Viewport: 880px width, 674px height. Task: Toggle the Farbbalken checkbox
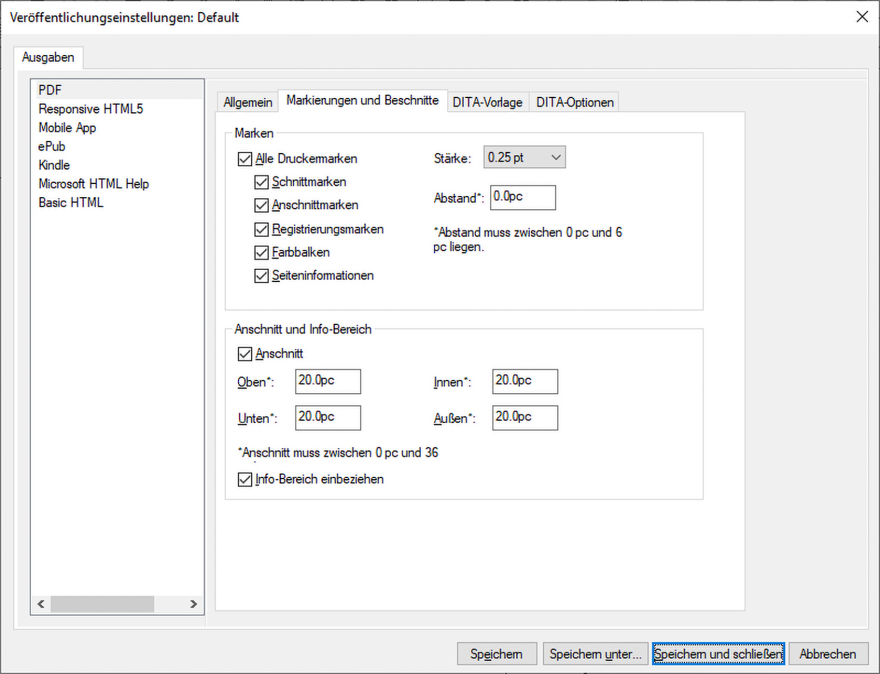click(261, 252)
